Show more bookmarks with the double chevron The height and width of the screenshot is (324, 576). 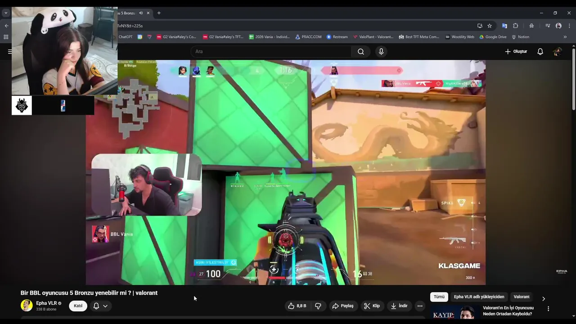[x=565, y=37]
